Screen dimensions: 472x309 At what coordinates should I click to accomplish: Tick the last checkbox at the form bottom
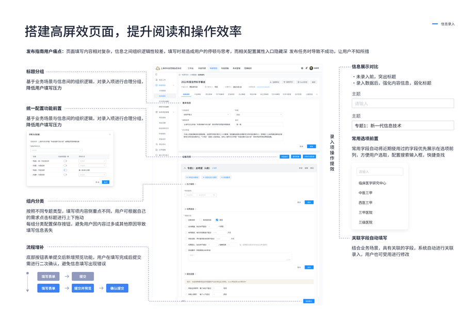[x=186, y=294]
